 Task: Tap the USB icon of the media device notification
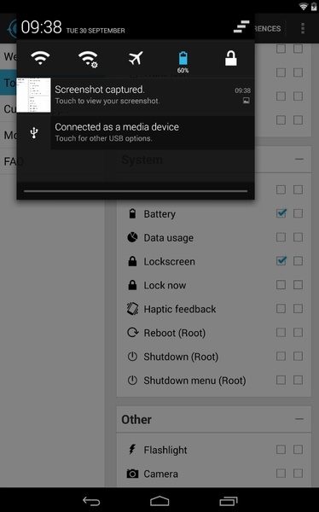coord(34,132)
